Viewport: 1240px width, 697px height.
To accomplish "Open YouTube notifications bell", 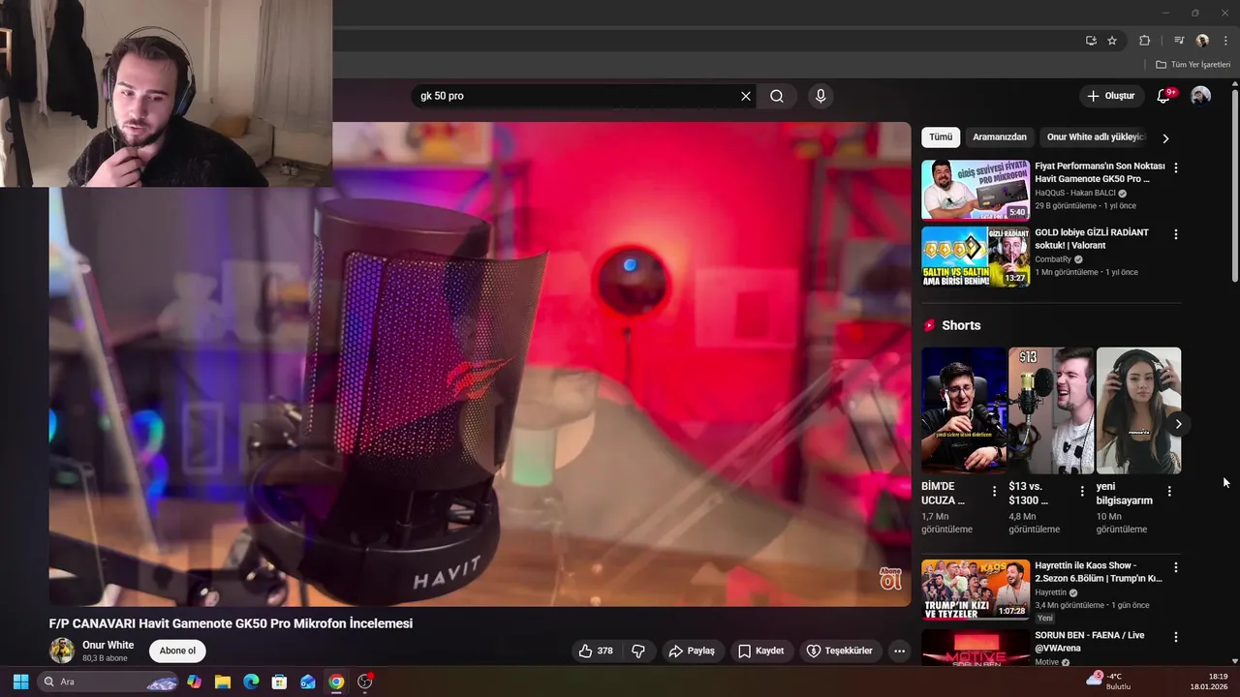I will pyautogui.click(x=1164, y=96).
